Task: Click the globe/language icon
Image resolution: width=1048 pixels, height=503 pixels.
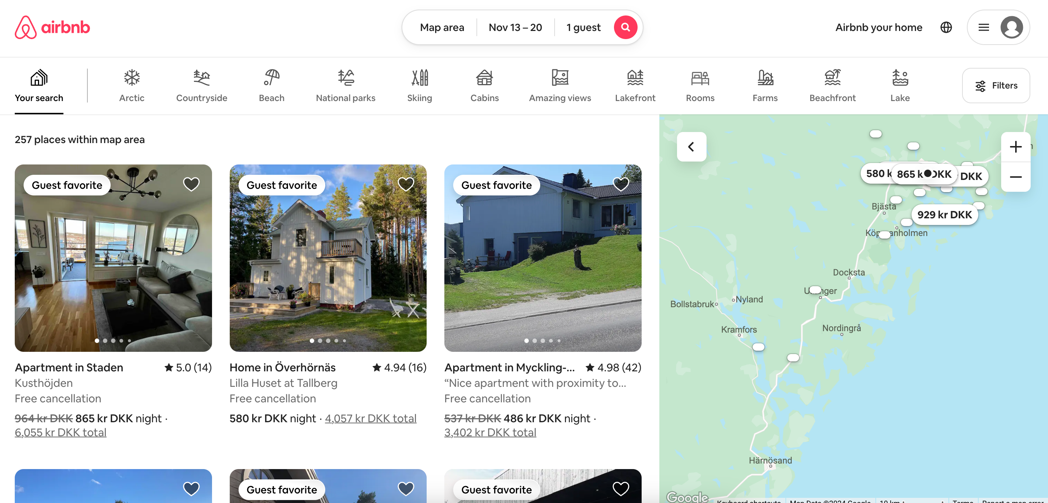Action: click(x=946, y=27)
